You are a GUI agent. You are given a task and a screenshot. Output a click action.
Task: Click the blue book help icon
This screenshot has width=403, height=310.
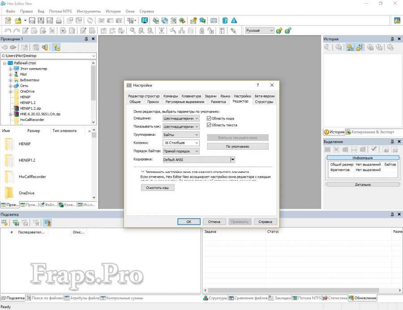click(x=225, y=21)
